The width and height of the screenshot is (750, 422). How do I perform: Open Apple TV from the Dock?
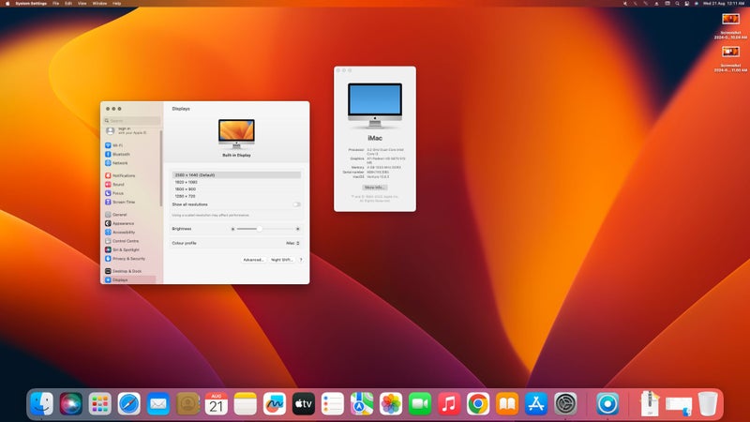[304, 404]
